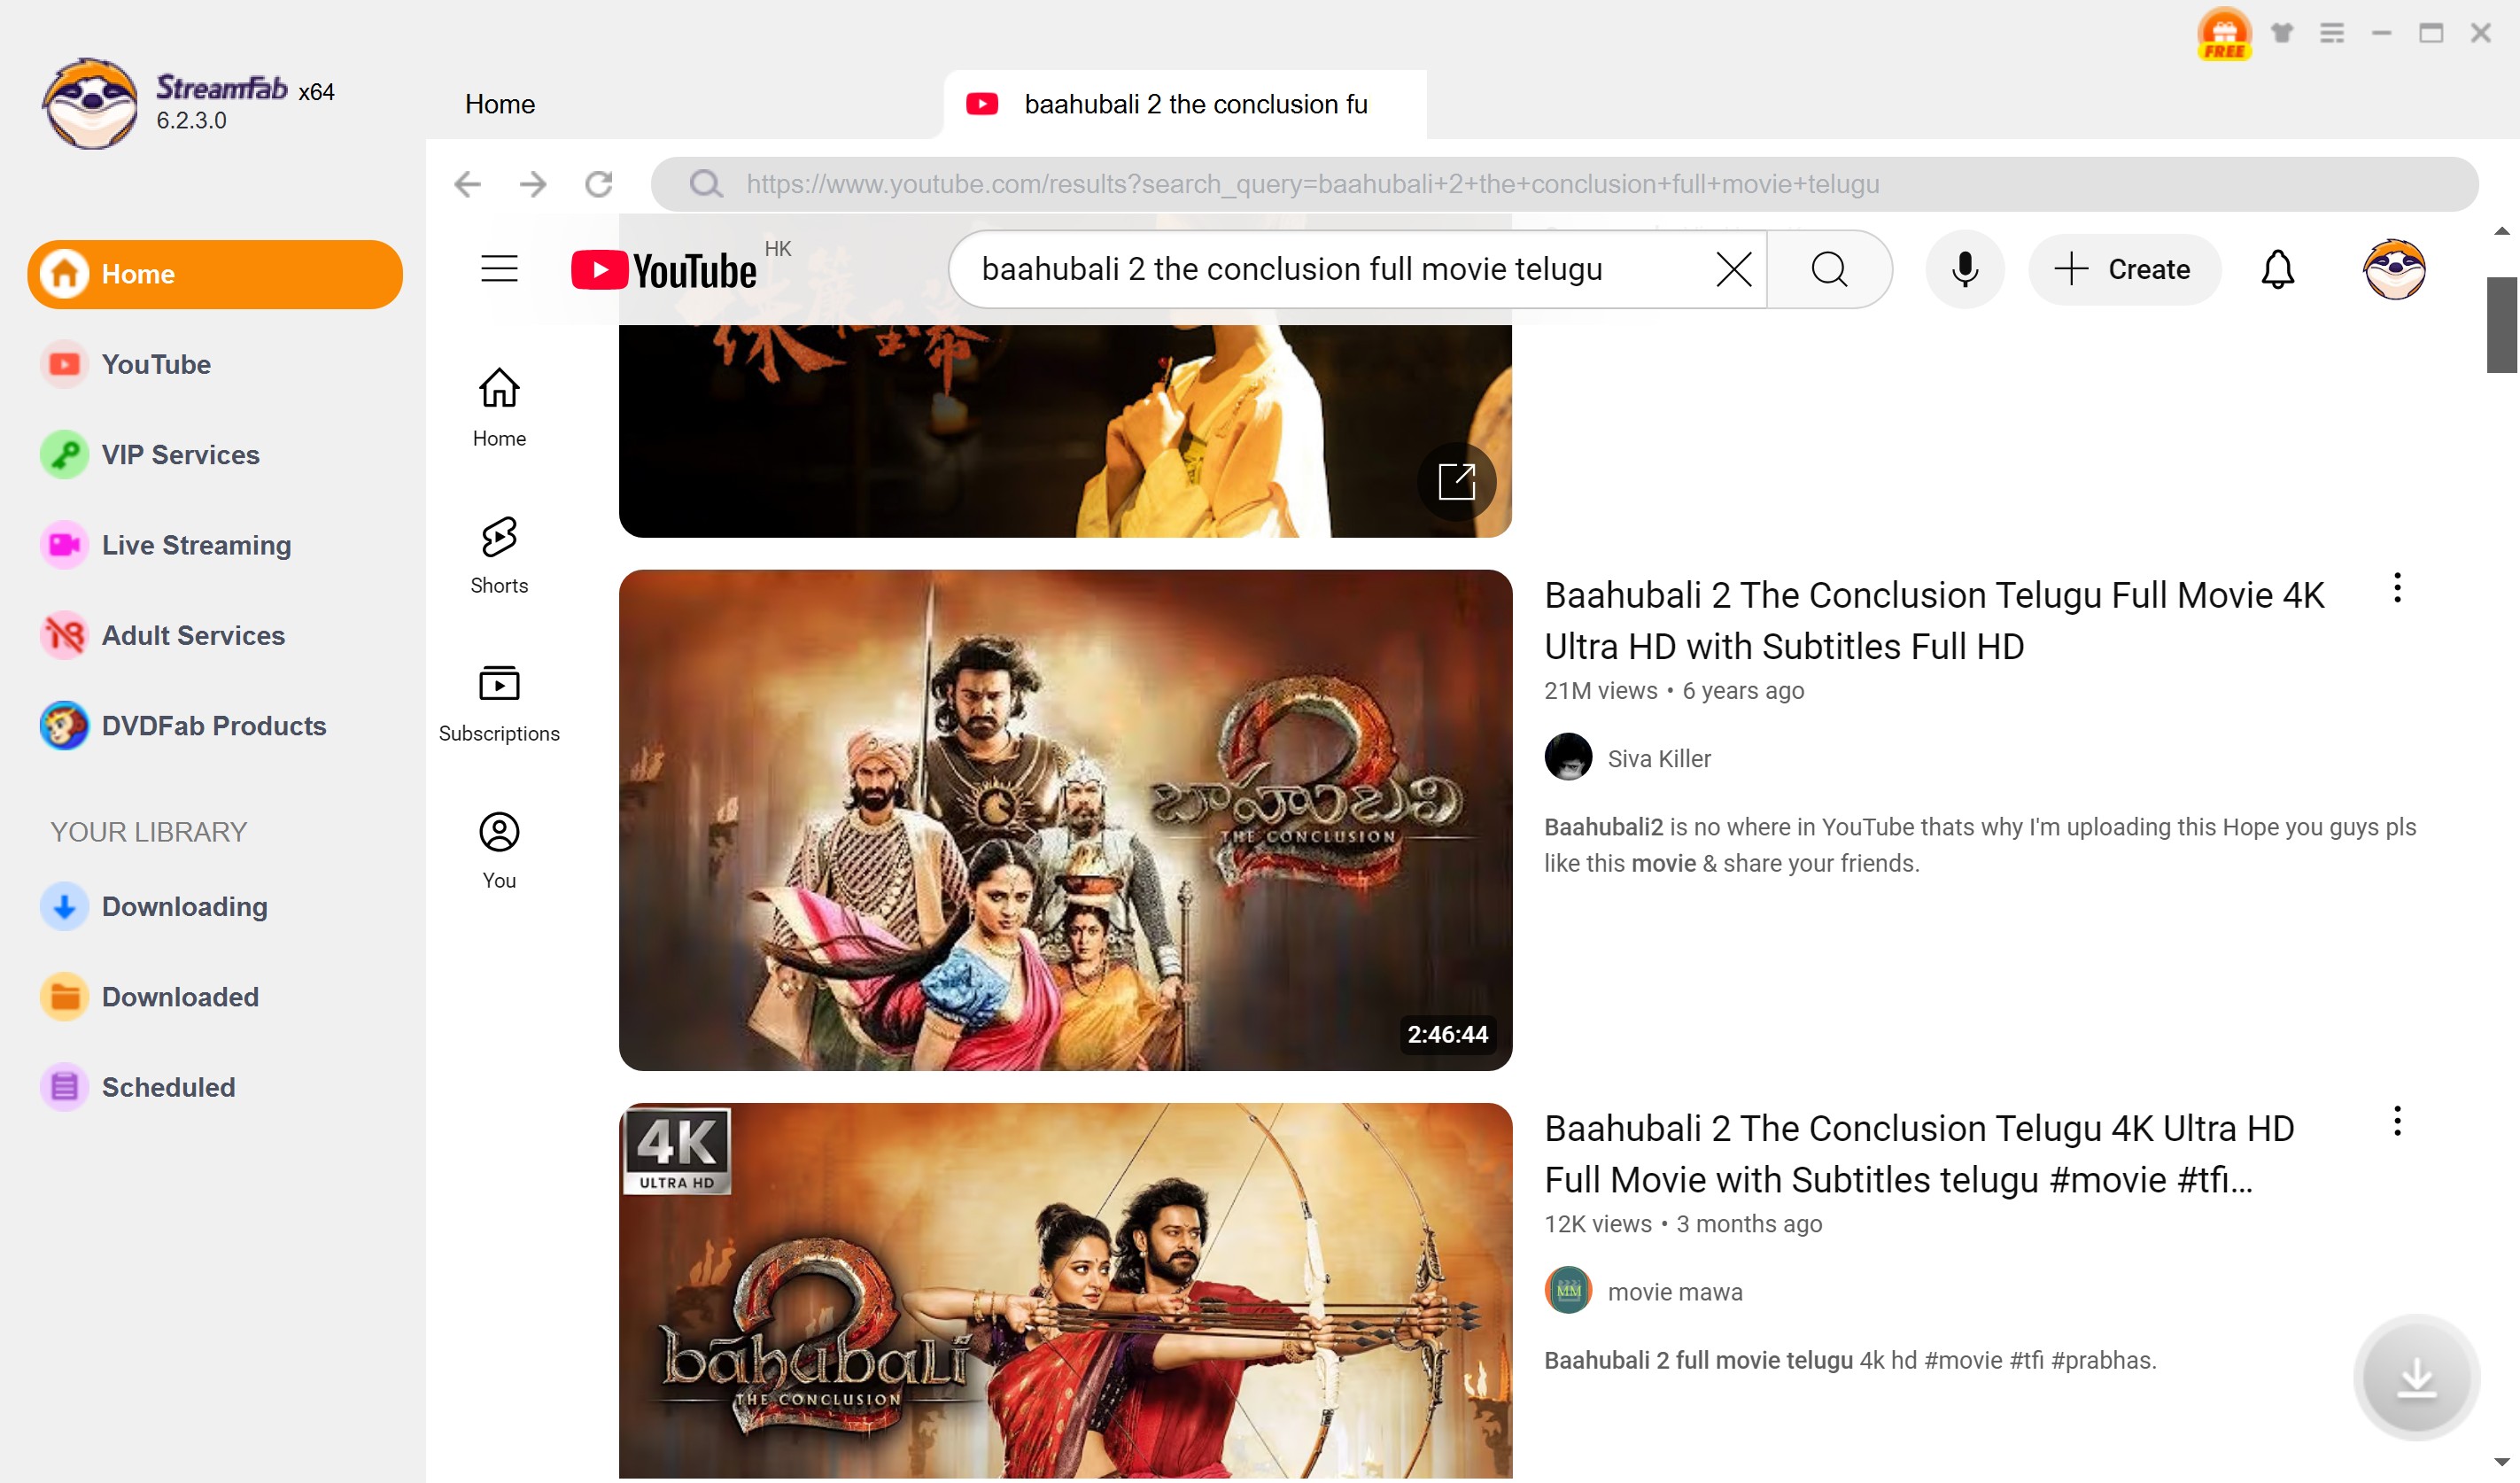Viewport: 2520px width, 1483px height.
Task: Switch to the baahubali 2 the conclusion tab
Action: pyautogui.click(x=1184, y=104)
